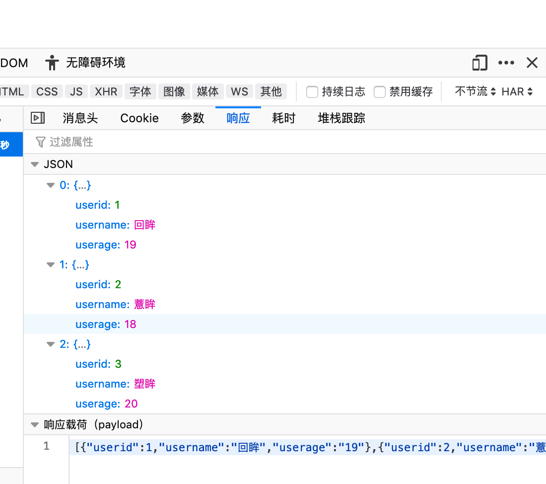Collapse the 2: {...} object node
This screenshot has width=546, height=484.
click(x=51, y=344)
